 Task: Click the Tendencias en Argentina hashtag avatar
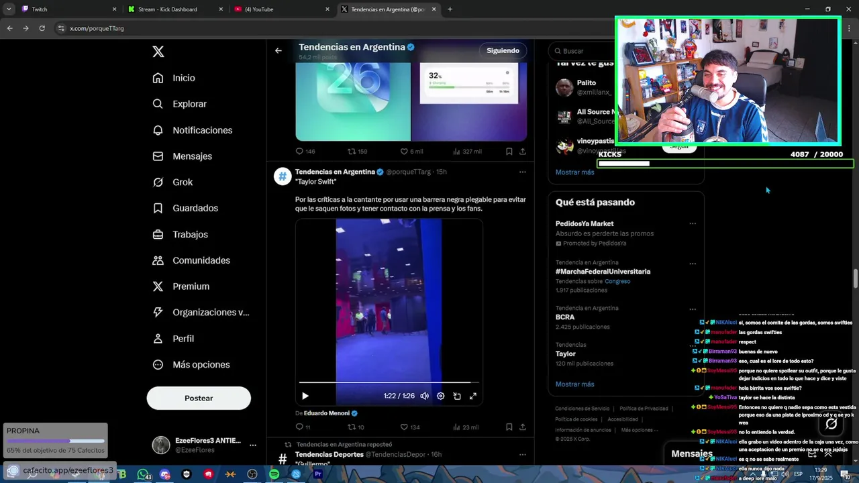click(283, 176)
